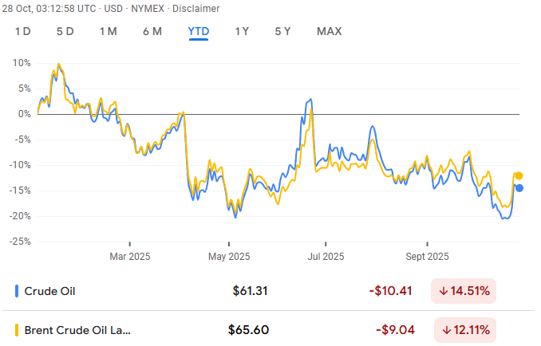The height and width of the screenshot is (346, 541).
Task: Click the active YTD tab
Action: [198, 31]
